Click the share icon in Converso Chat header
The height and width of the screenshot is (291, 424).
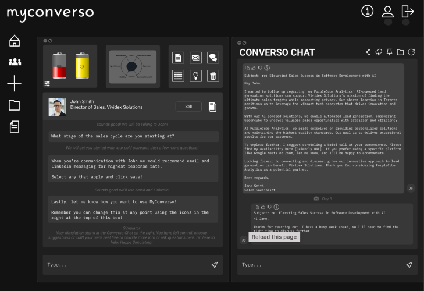click(368, 53)
